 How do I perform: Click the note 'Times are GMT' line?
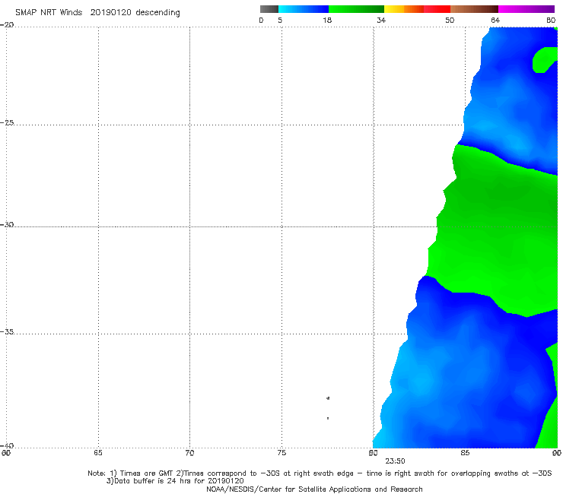pyautogui.click(x=320, y=473)
